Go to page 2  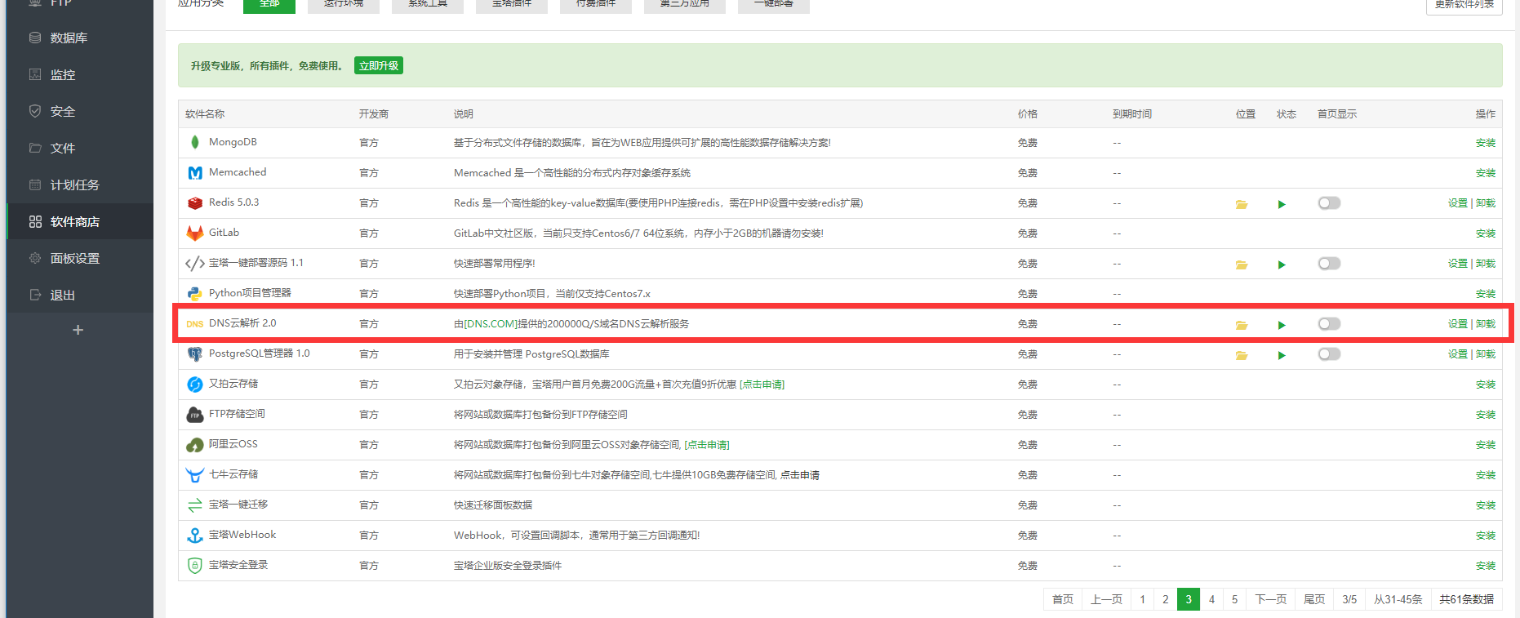(x=1166, y=599)
